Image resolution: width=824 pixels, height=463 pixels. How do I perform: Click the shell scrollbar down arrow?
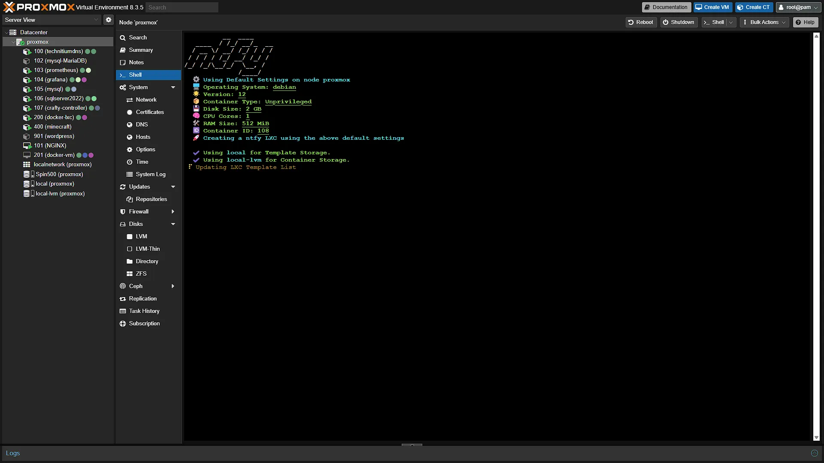click(x=816, y=438)
